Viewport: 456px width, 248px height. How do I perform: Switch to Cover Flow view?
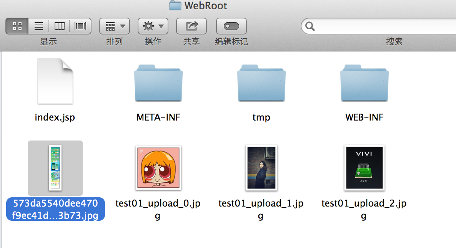tap(80, 26)
